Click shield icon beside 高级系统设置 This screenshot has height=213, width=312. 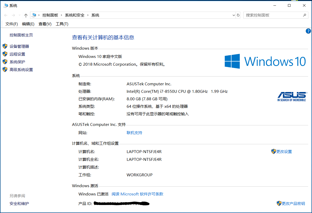(5, 70)
